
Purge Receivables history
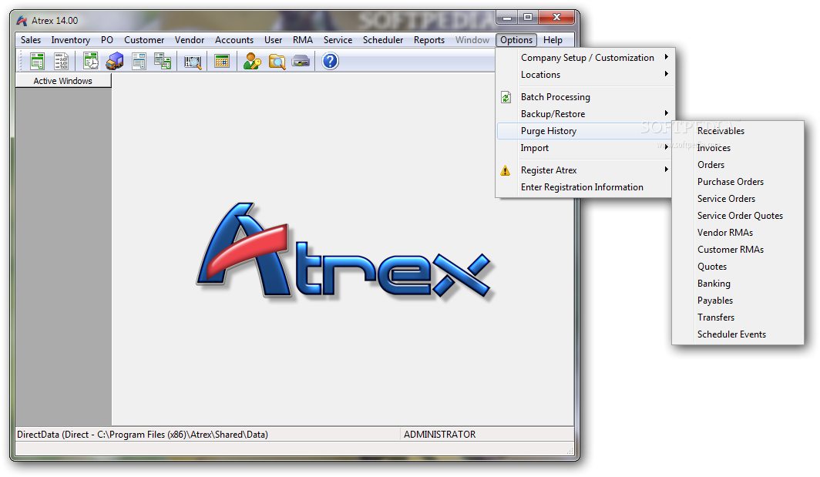[x=738, y=131]
